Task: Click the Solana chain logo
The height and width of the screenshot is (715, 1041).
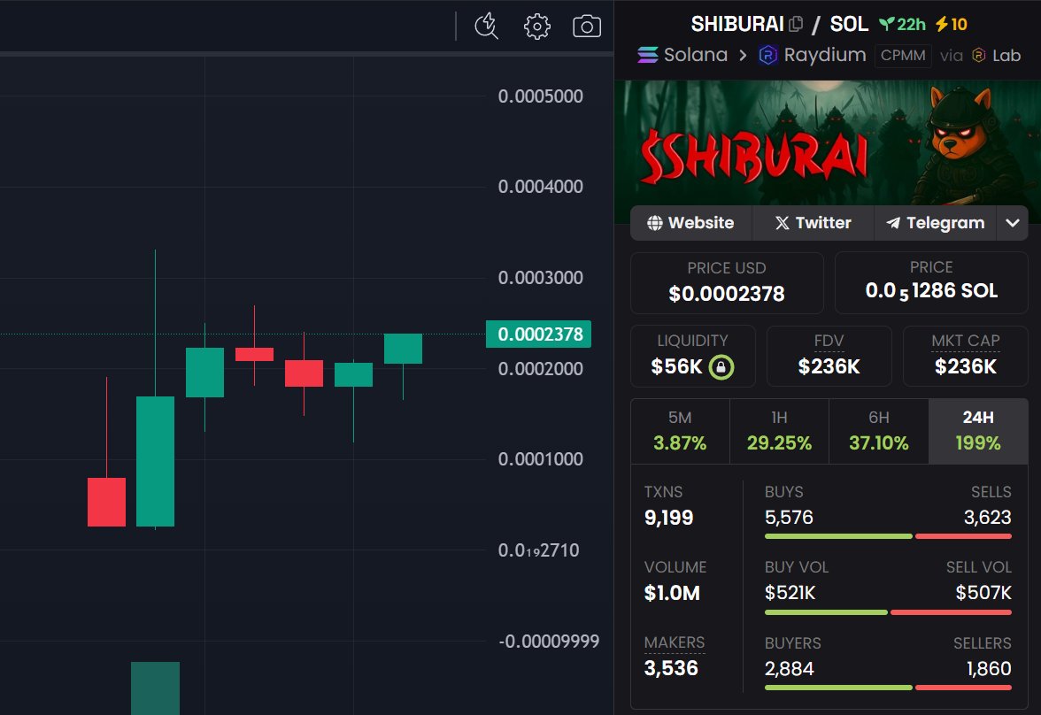Action: 647,55
